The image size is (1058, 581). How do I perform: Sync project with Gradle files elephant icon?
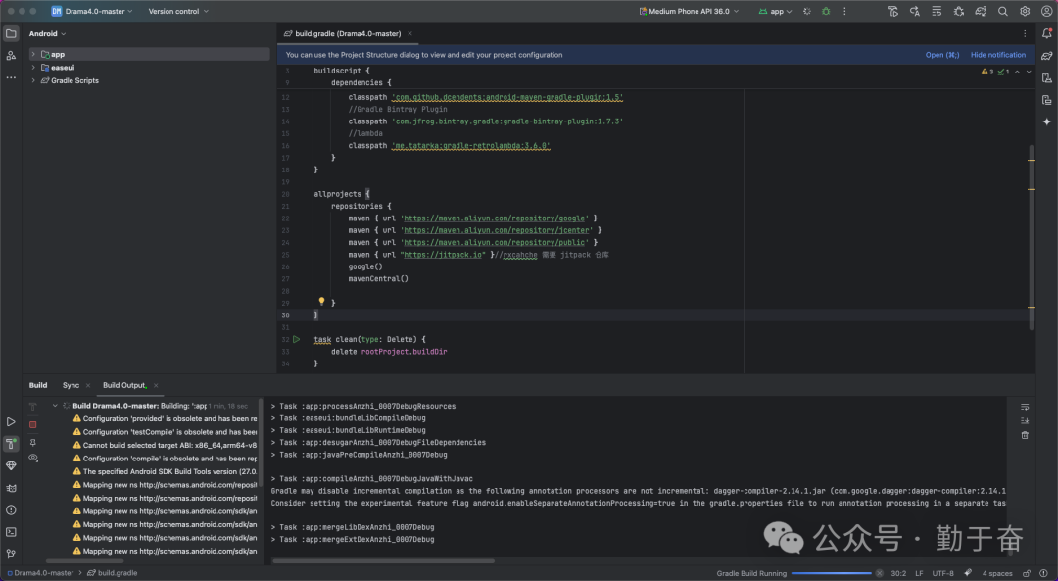coord(981,12)
